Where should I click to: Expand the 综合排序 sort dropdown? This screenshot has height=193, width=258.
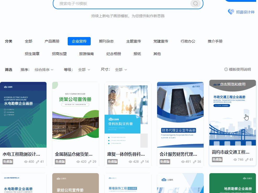coord(44,70)
